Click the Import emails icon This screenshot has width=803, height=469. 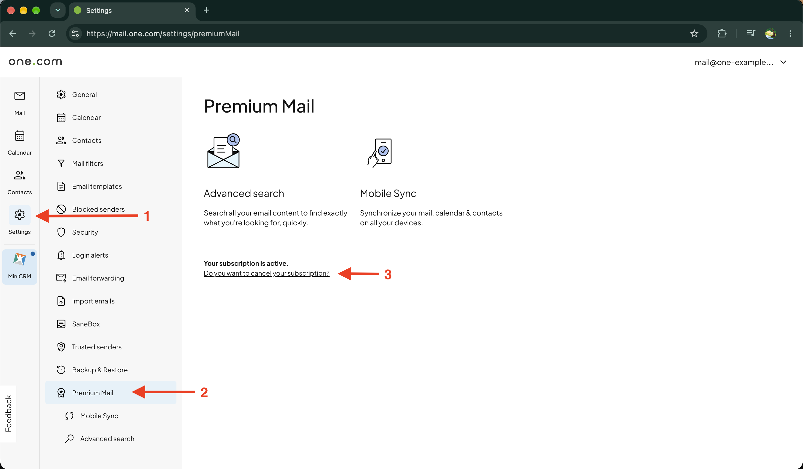point(61,301)
